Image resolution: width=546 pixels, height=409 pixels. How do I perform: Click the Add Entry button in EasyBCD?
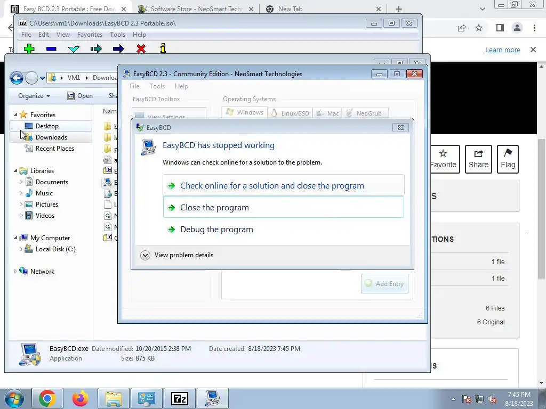point(384,283)
